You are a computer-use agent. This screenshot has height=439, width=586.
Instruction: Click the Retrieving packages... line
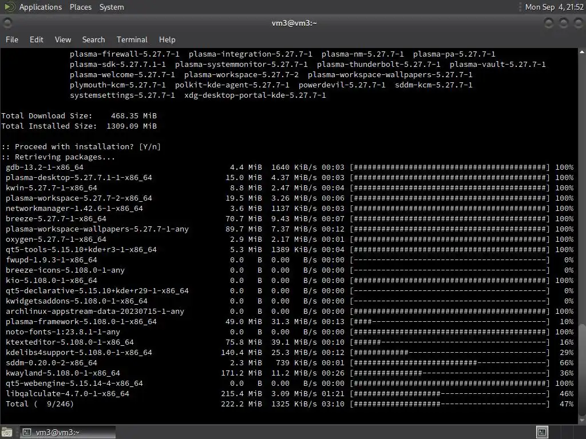click(58, 157)
